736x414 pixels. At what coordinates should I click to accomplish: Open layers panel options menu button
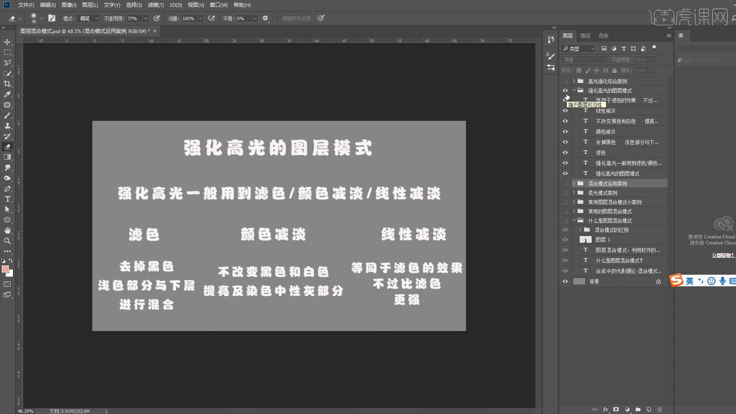669,36
